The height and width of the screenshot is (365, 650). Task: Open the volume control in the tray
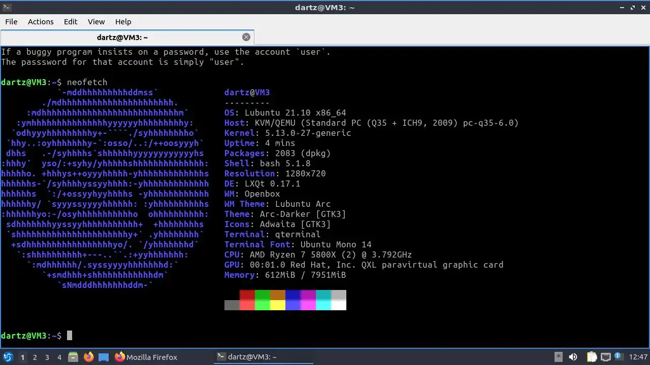573,357
